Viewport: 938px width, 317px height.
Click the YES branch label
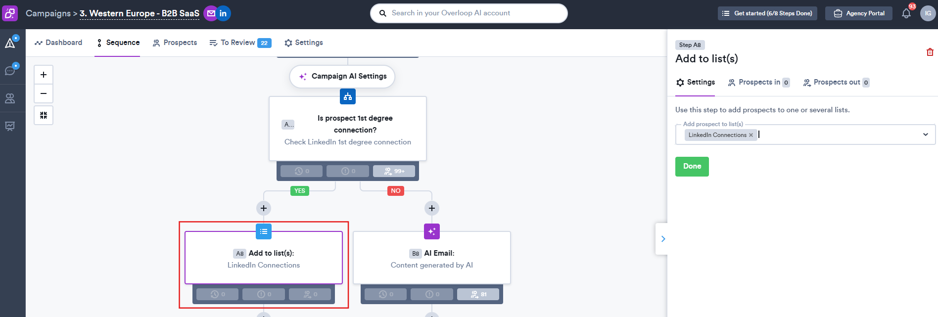[x=300, y=191]
